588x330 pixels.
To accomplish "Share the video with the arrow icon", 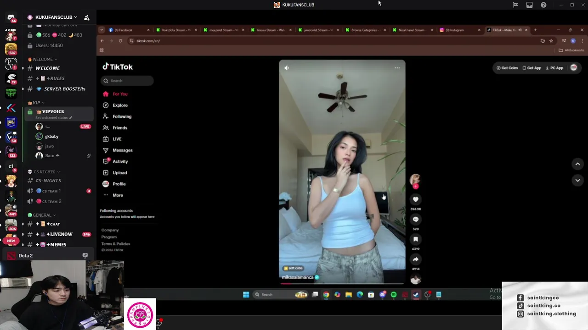I will pos(416,259).
